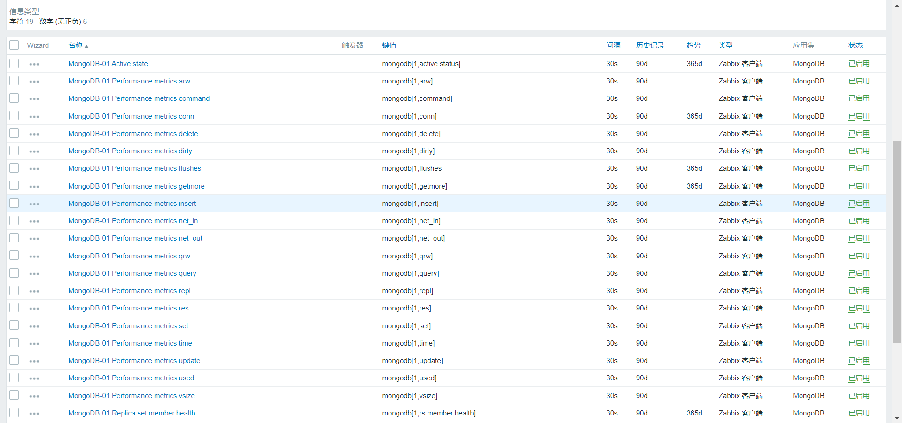Open wizard menu for Performance metrics query
Viewport: 902px width, 423px height.
click(34, 274)
